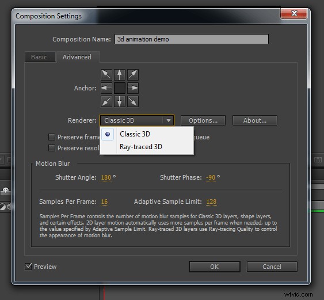Set anchor to bottom-left arrow

click(106, 101)
